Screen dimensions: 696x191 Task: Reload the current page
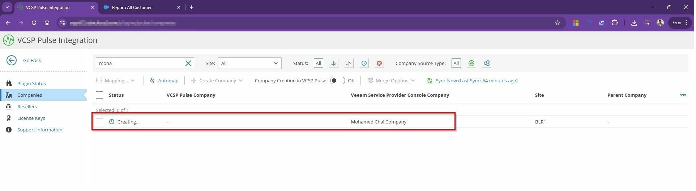click(x=34, y=23)
